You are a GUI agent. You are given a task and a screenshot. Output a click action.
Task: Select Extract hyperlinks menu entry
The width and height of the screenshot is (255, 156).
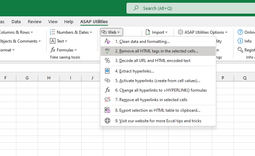pyautogui.click(x=158, y=71)
